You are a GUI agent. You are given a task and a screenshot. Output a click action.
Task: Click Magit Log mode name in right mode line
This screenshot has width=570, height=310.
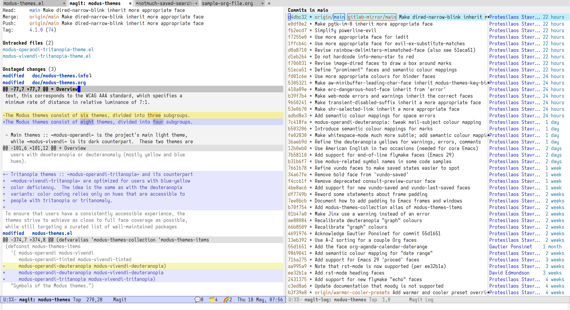(x=421, y=300)
